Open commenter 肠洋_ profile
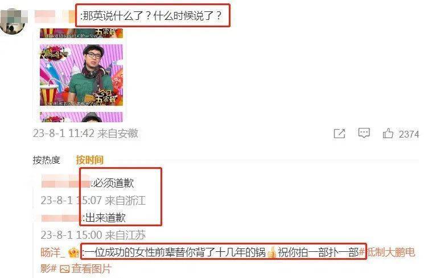 click(53, 252)
